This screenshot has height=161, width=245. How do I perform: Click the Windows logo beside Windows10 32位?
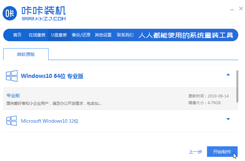(x=11, y=121)
